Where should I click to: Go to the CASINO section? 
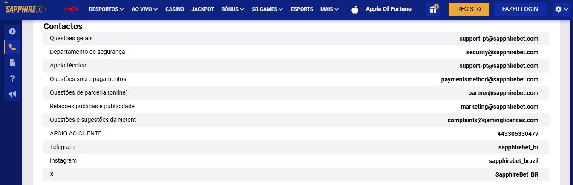point(175,9)
